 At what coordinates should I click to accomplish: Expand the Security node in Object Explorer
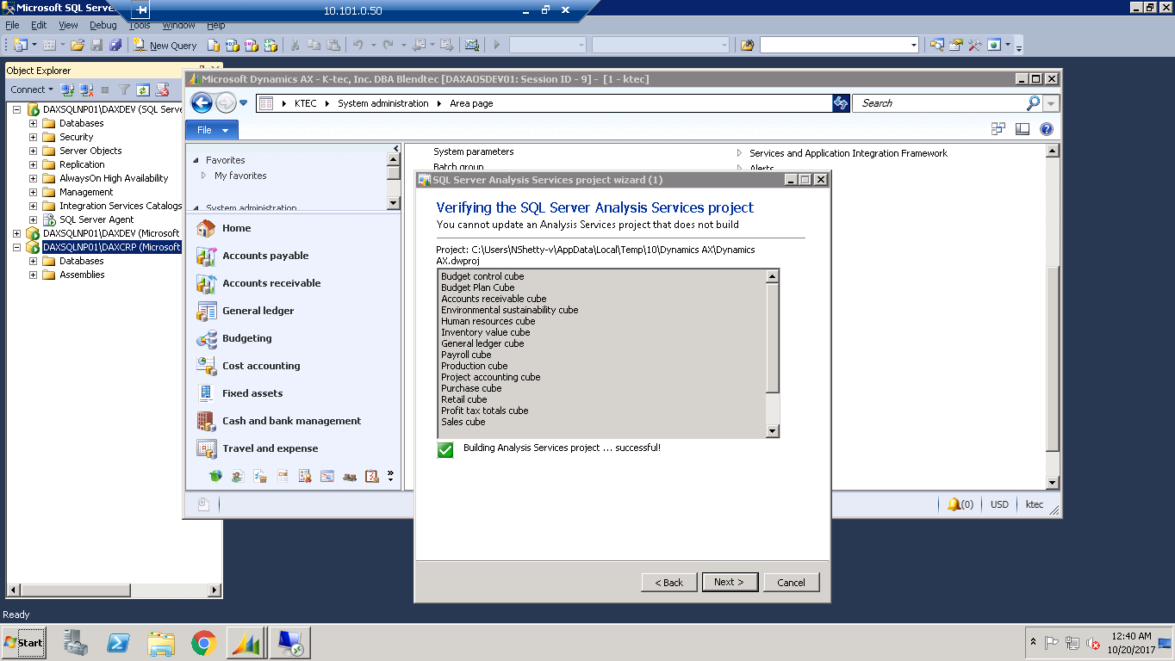pos(34,137)
